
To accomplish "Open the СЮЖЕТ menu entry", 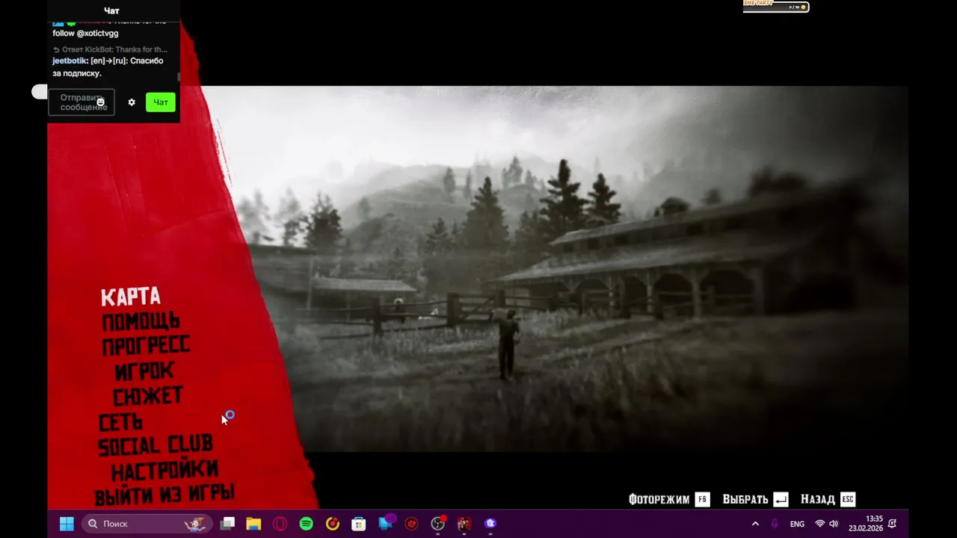I will 147,396.
